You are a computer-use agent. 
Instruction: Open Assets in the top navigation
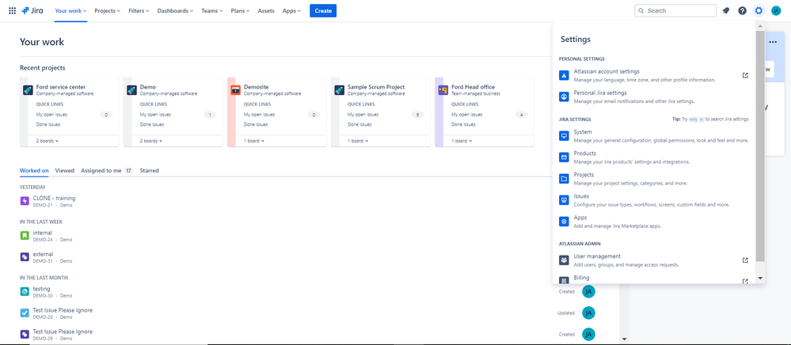tap(266, 10)
